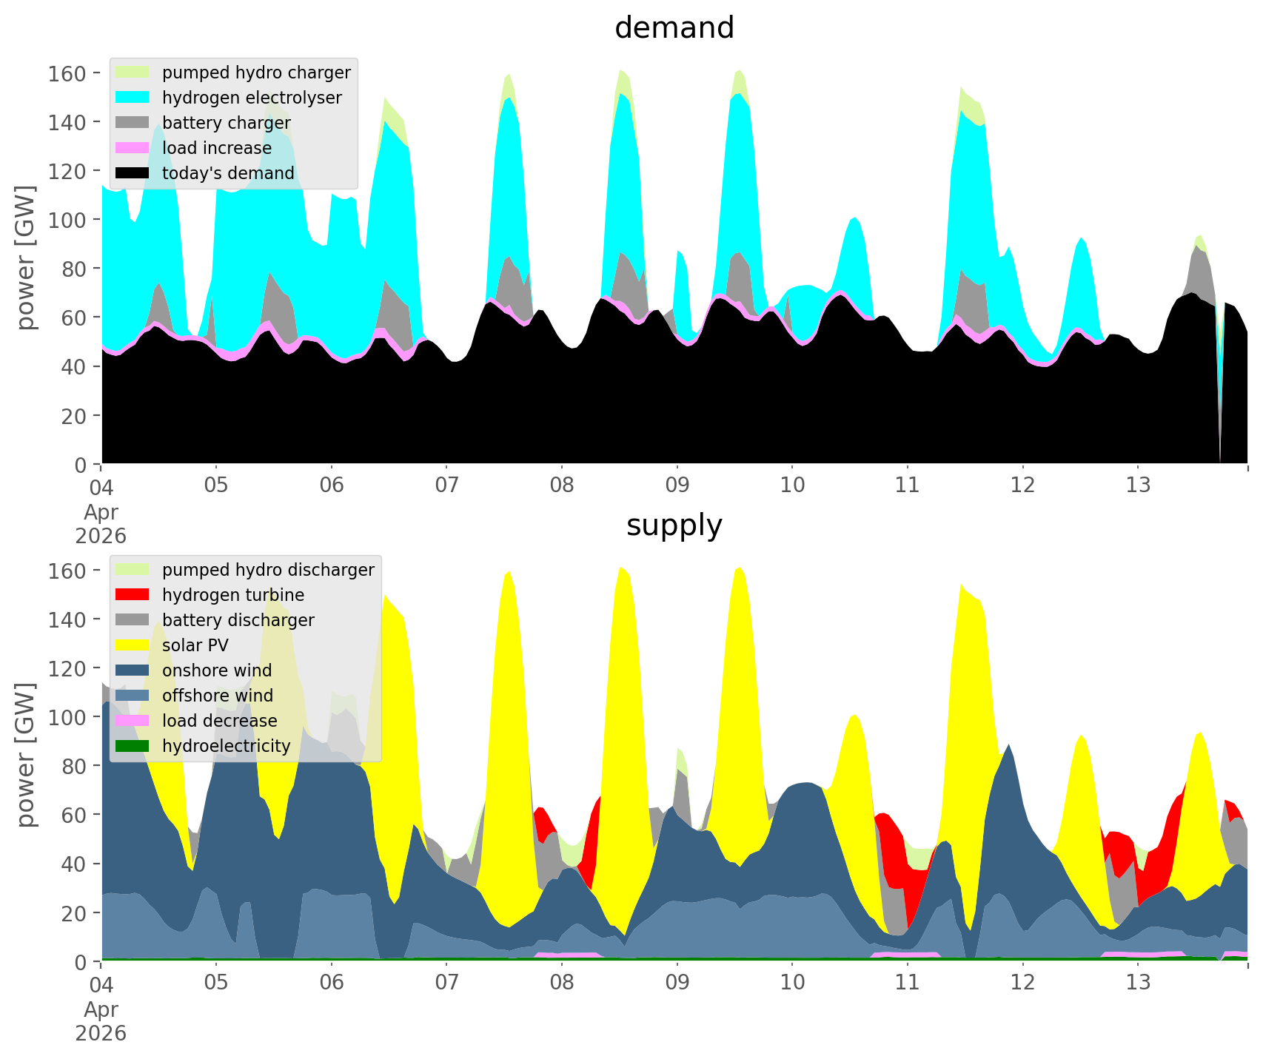Select date tick 11 on the supply chart
This screenshot has width=1263, height=1059.
coord(907,983)
